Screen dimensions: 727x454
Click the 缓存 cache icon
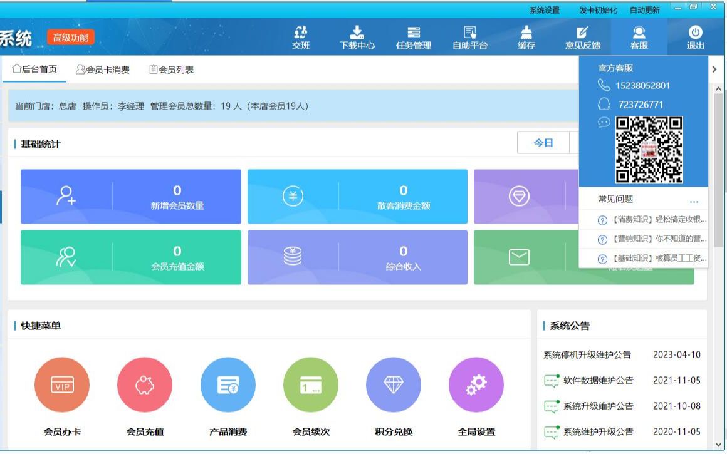click(x=526, y=36)
